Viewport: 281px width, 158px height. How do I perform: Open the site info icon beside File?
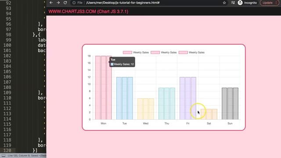[x=74, y=3]
